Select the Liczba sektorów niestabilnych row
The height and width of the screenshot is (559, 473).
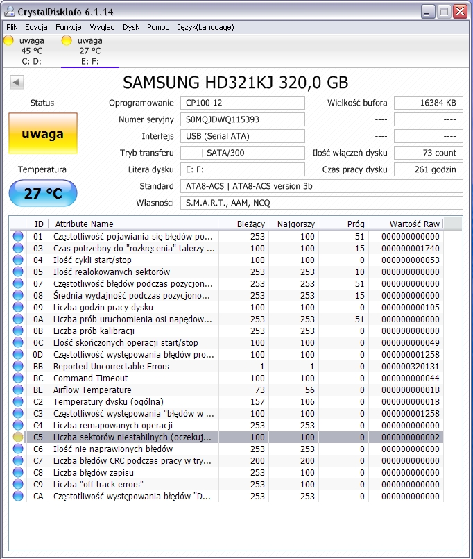(227, 437)
